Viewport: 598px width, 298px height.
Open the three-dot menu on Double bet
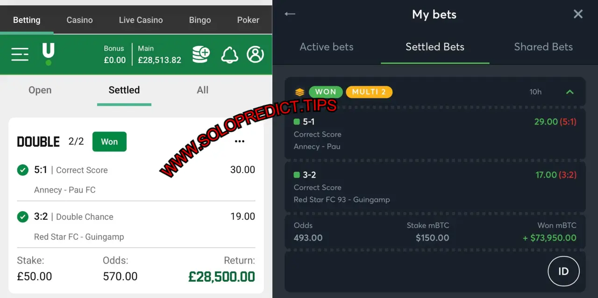[x=240, y=141]
